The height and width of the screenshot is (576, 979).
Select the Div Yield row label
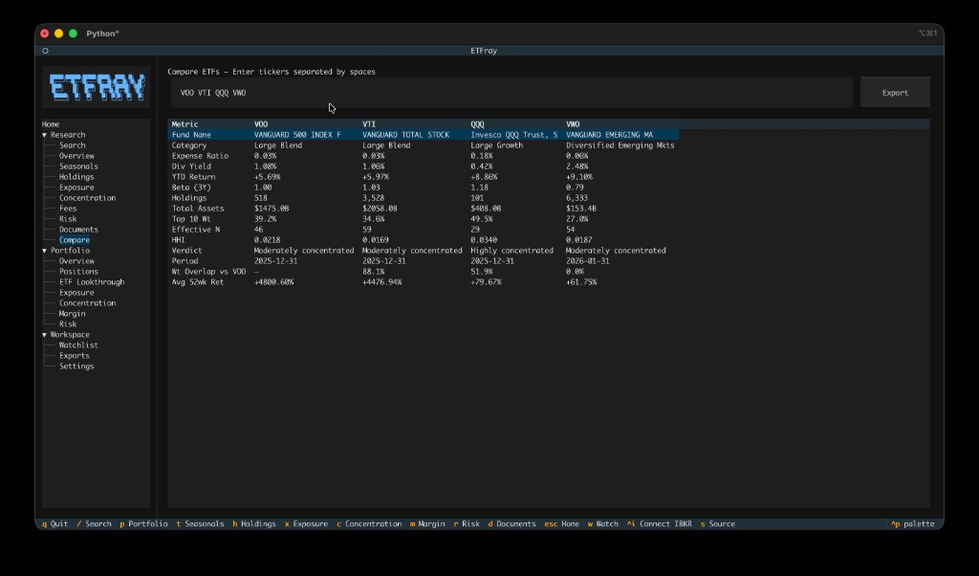tap(191, 166)
